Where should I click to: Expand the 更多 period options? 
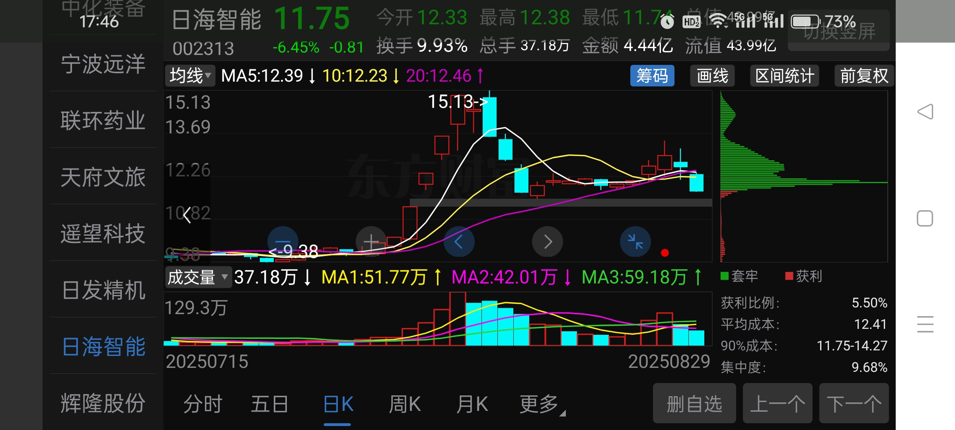[542, 404]
